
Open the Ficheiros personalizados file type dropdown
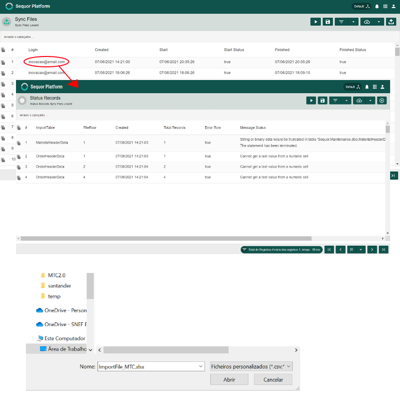251,366
